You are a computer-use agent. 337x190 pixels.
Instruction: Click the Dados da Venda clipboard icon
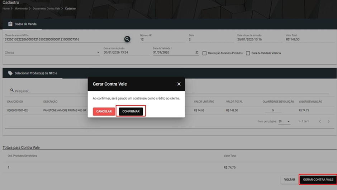click(10, 24)
